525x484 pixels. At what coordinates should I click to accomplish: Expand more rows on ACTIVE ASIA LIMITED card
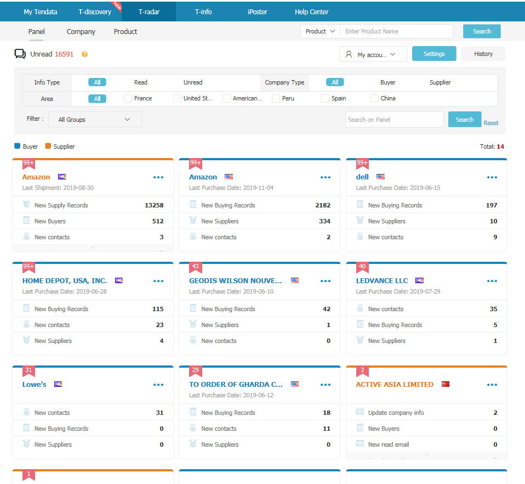click(x=426, y=455)
